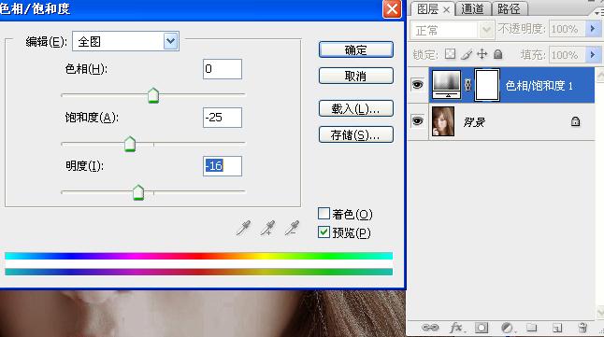Image resolution: width=604 pixels, height=337 pixels.
Task: Click the 饱和度(A) value field showing -25
Action: point(223,118)
